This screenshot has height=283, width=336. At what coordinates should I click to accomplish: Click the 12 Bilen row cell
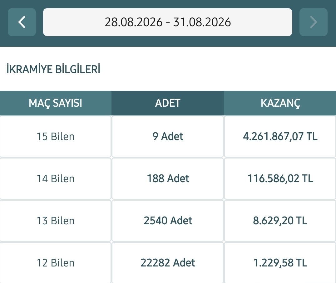tap(56, 263)
